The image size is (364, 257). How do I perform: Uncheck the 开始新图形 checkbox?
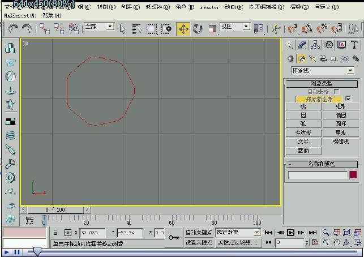348,99
